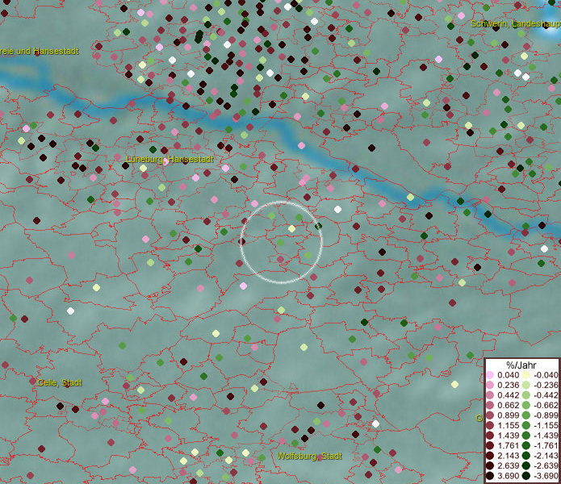Select the 1.439 legend color swatch
561x484 pixels.
coord(490,436)
